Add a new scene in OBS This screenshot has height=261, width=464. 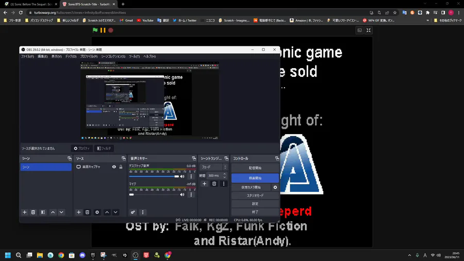[x=25, y=212]
